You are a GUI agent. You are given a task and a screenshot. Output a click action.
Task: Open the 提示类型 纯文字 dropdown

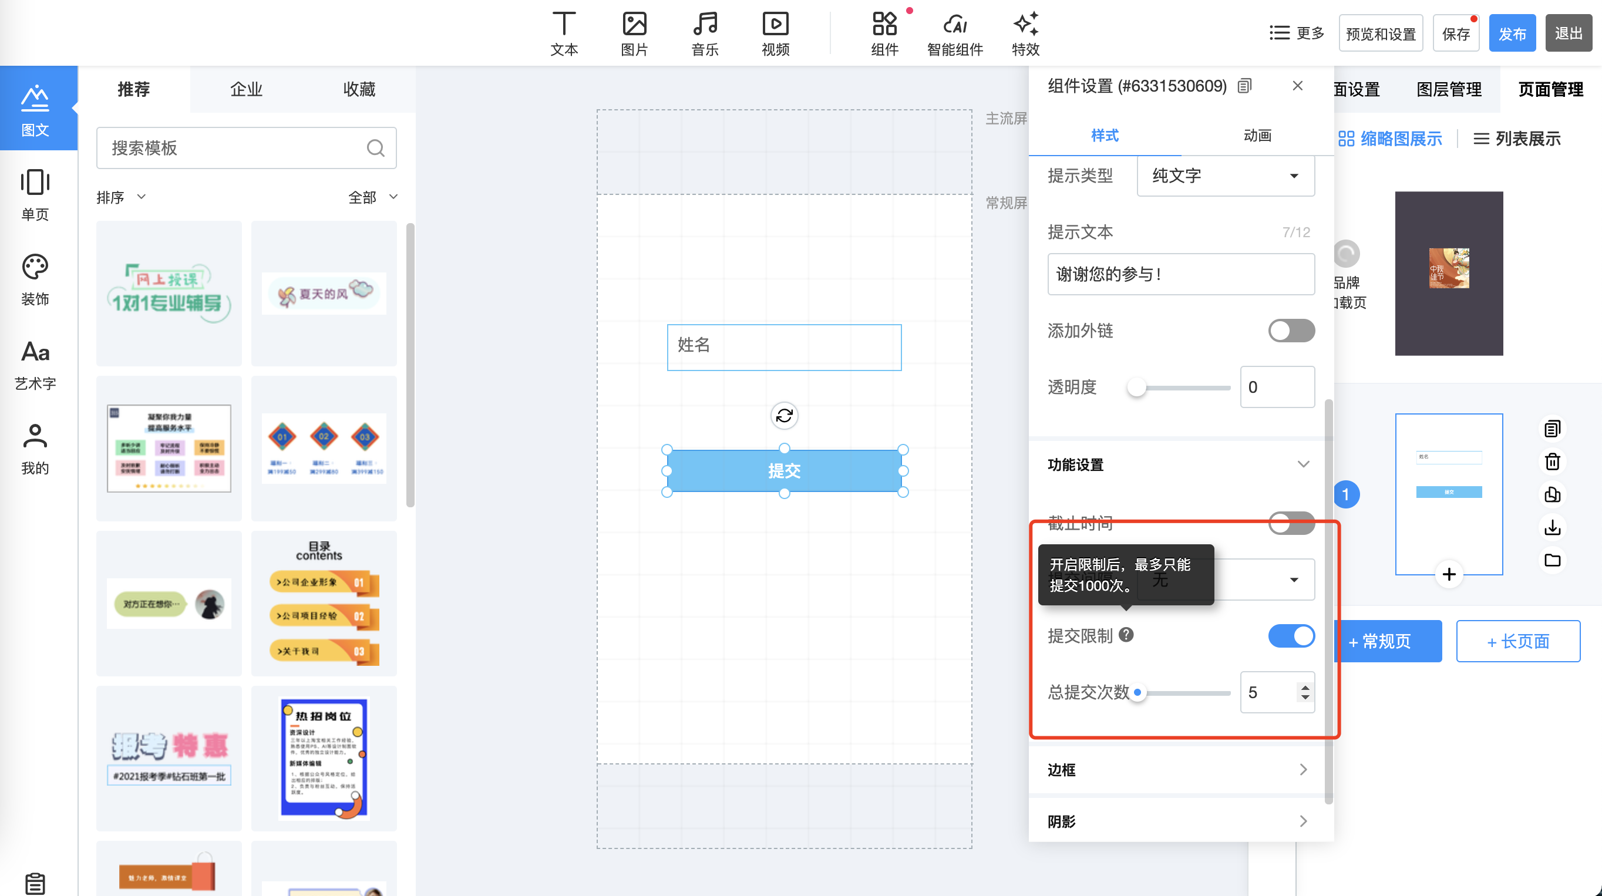[1225, 176]
